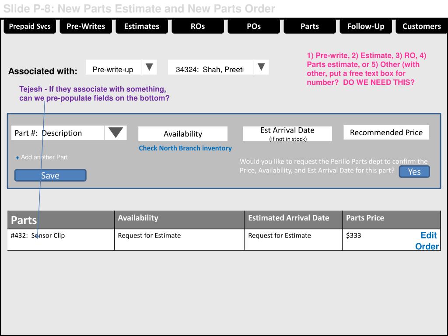Image resolution: width=448 pixels, height=336 pixels.
Task: Select the POs tab
Action: 254,26
